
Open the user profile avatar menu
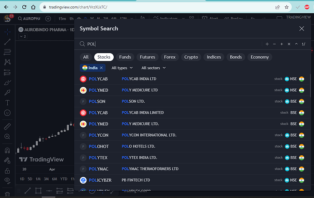point(8,19)
